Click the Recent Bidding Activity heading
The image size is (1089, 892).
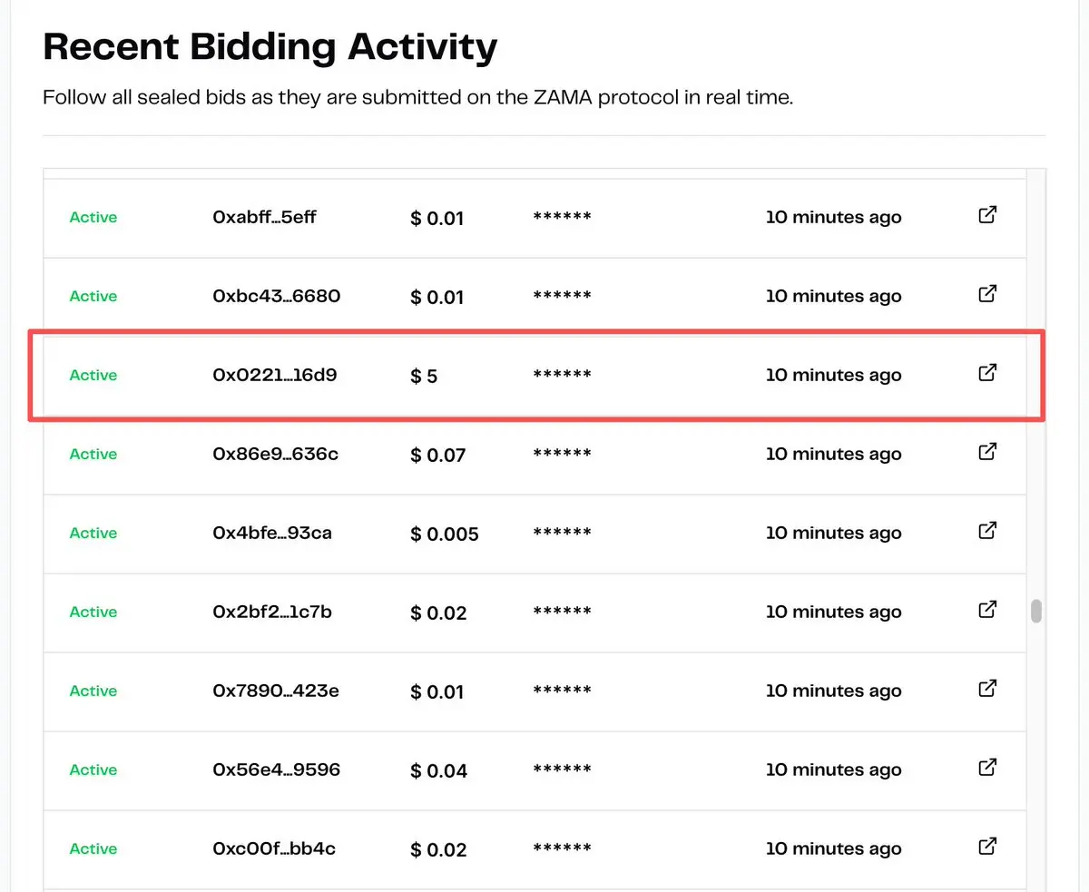tap(270, 47)
